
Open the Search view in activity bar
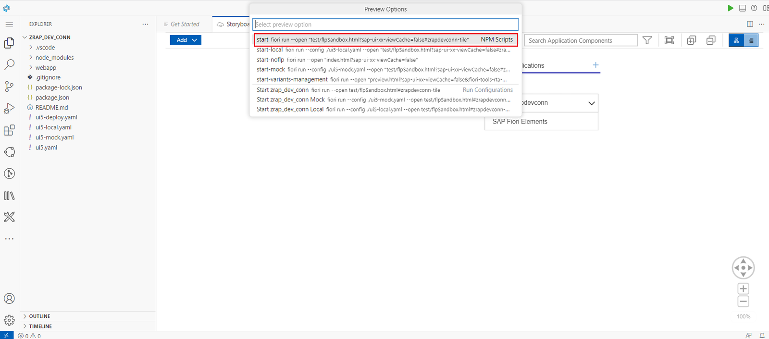click(9, 64)
